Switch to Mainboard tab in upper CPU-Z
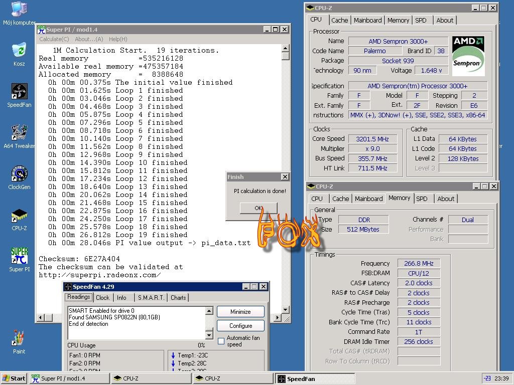The height and width of the screenshot is (385, 514). click(368, 20)
